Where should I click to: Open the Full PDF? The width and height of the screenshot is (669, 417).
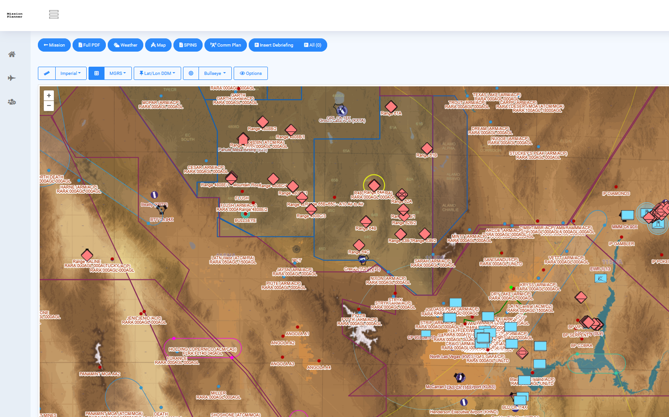(89, 45)
